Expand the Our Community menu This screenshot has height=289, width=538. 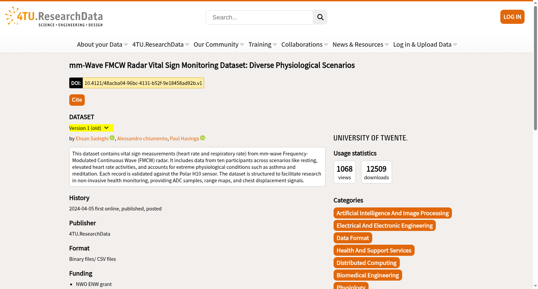pyautogui.click(x=219, y=44)
